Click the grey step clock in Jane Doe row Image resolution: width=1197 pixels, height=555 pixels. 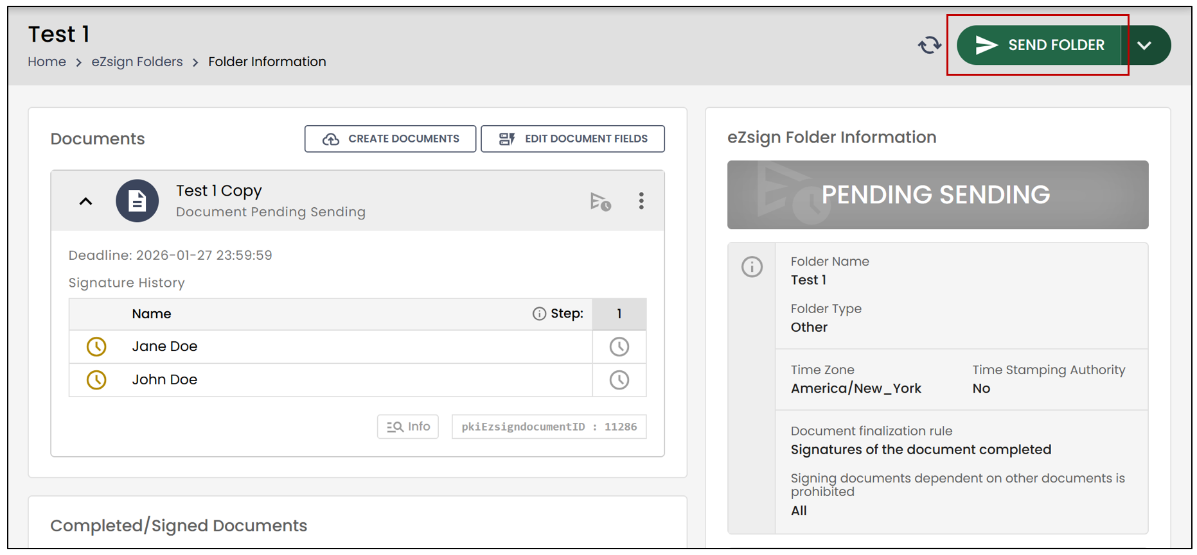(x=619, y=347)
